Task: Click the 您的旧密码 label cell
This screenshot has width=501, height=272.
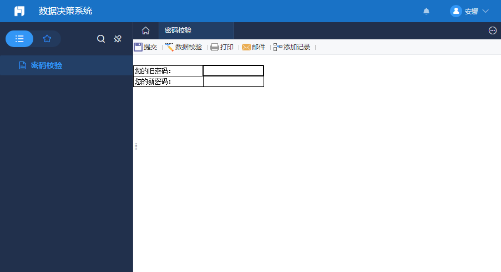Action: pyautogui.click(x=168, y=71)
